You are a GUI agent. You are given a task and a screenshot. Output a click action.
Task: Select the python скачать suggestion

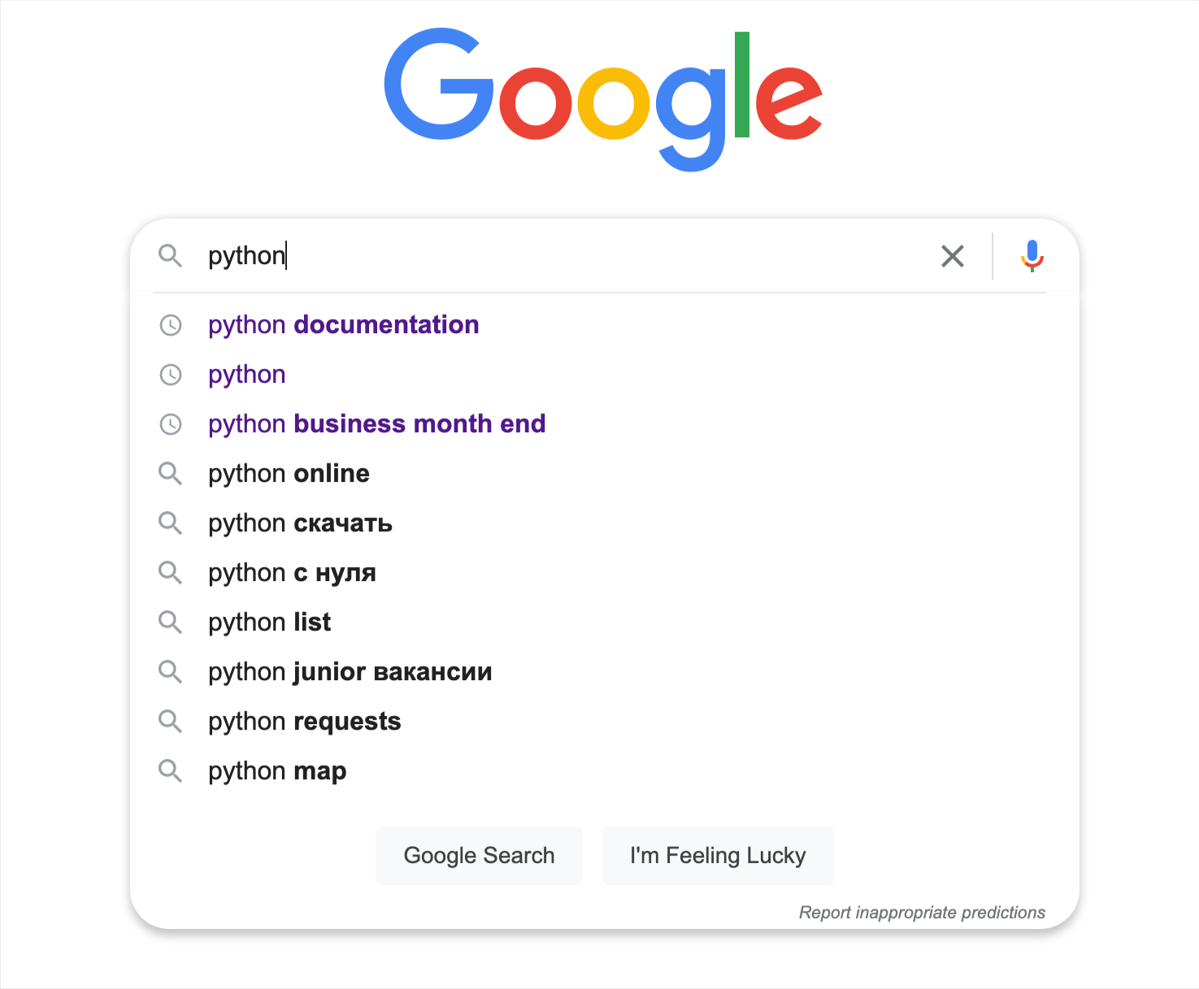300,523
